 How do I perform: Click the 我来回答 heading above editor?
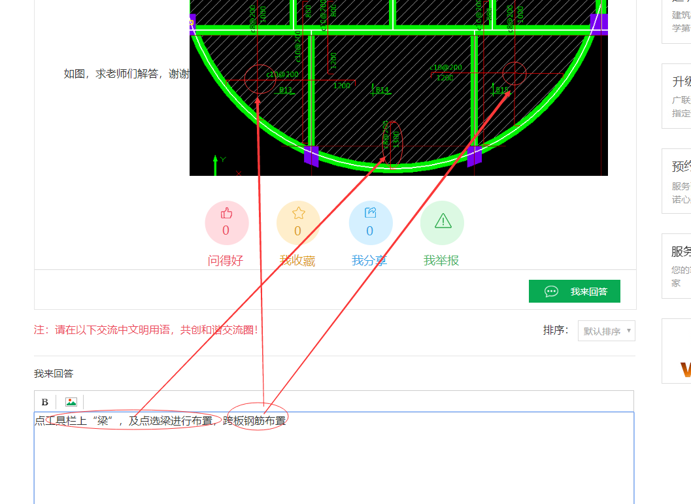[x=54, y=374]
